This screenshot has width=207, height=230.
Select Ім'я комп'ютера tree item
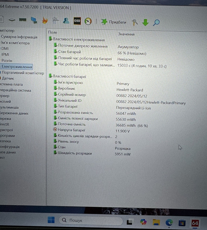pyautogui.click(x=15, y=43)
